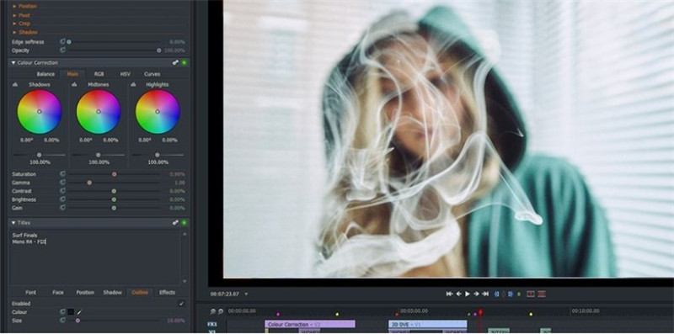Click the outline Size keyframe icon
Image resolution: width=674 pixels, height=334 pixels.
tap(62, 321)
